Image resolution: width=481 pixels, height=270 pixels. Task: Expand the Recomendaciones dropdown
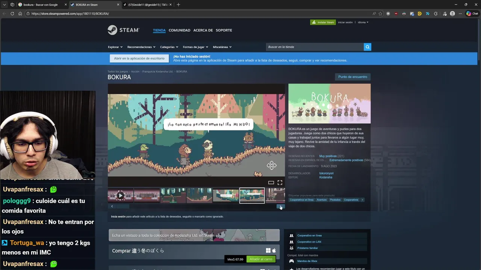(x=141, y=47)
